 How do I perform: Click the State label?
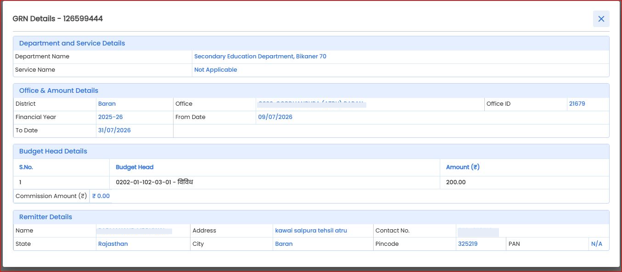click(x=23, y=244)
